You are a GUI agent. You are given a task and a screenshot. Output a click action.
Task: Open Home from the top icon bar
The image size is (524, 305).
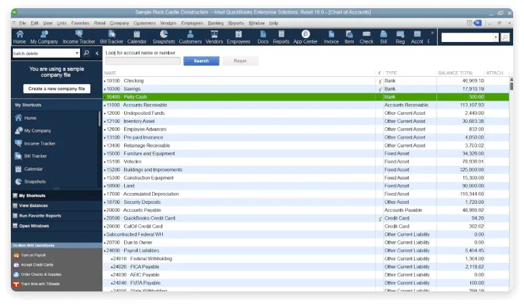(x=20, y=37)
